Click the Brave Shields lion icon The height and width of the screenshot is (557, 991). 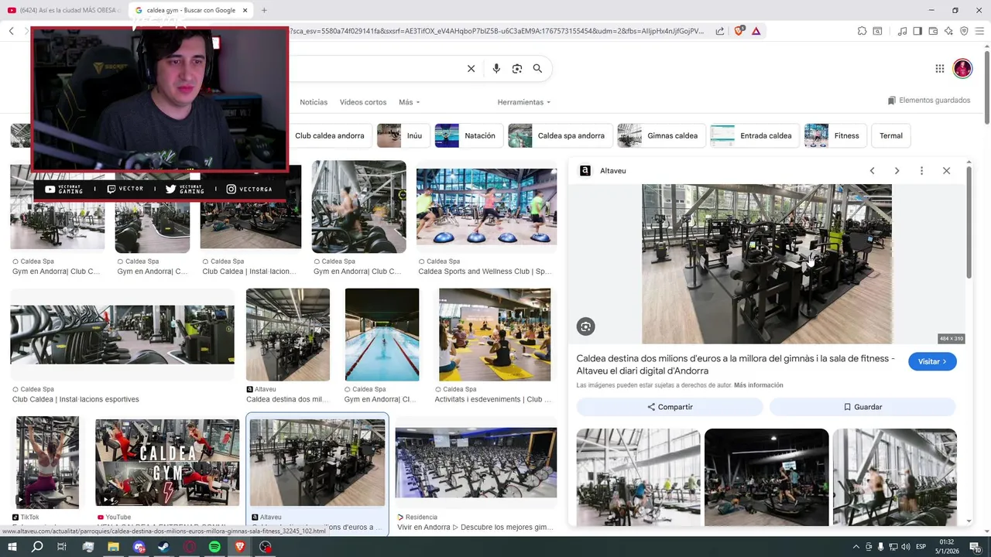739,31
